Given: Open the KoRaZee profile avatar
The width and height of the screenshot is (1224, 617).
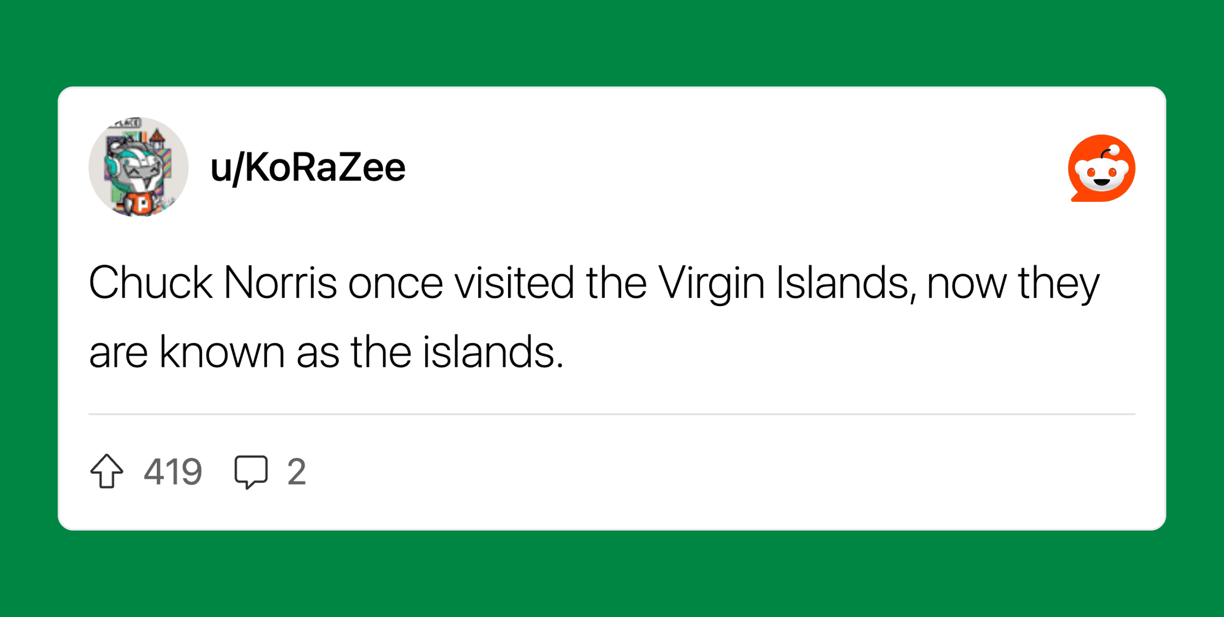Looking at the screenshot, I should tap(138, 167).
